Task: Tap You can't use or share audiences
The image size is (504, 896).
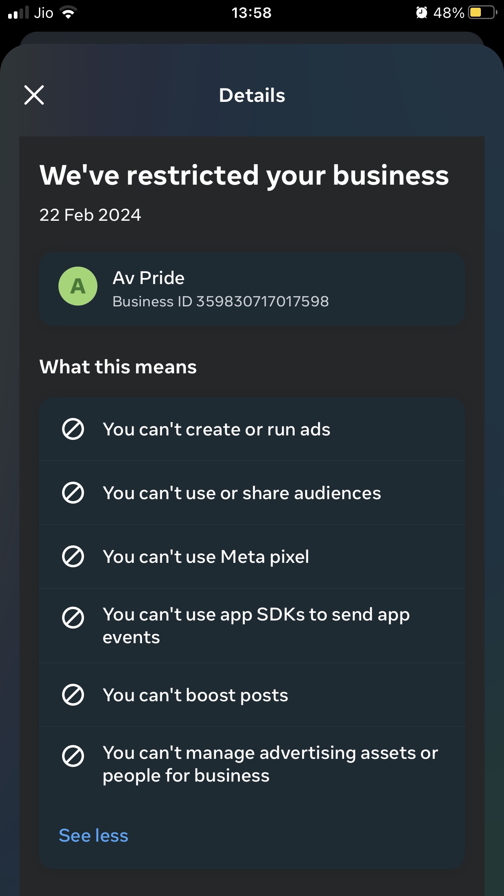Action: [252, 493]
